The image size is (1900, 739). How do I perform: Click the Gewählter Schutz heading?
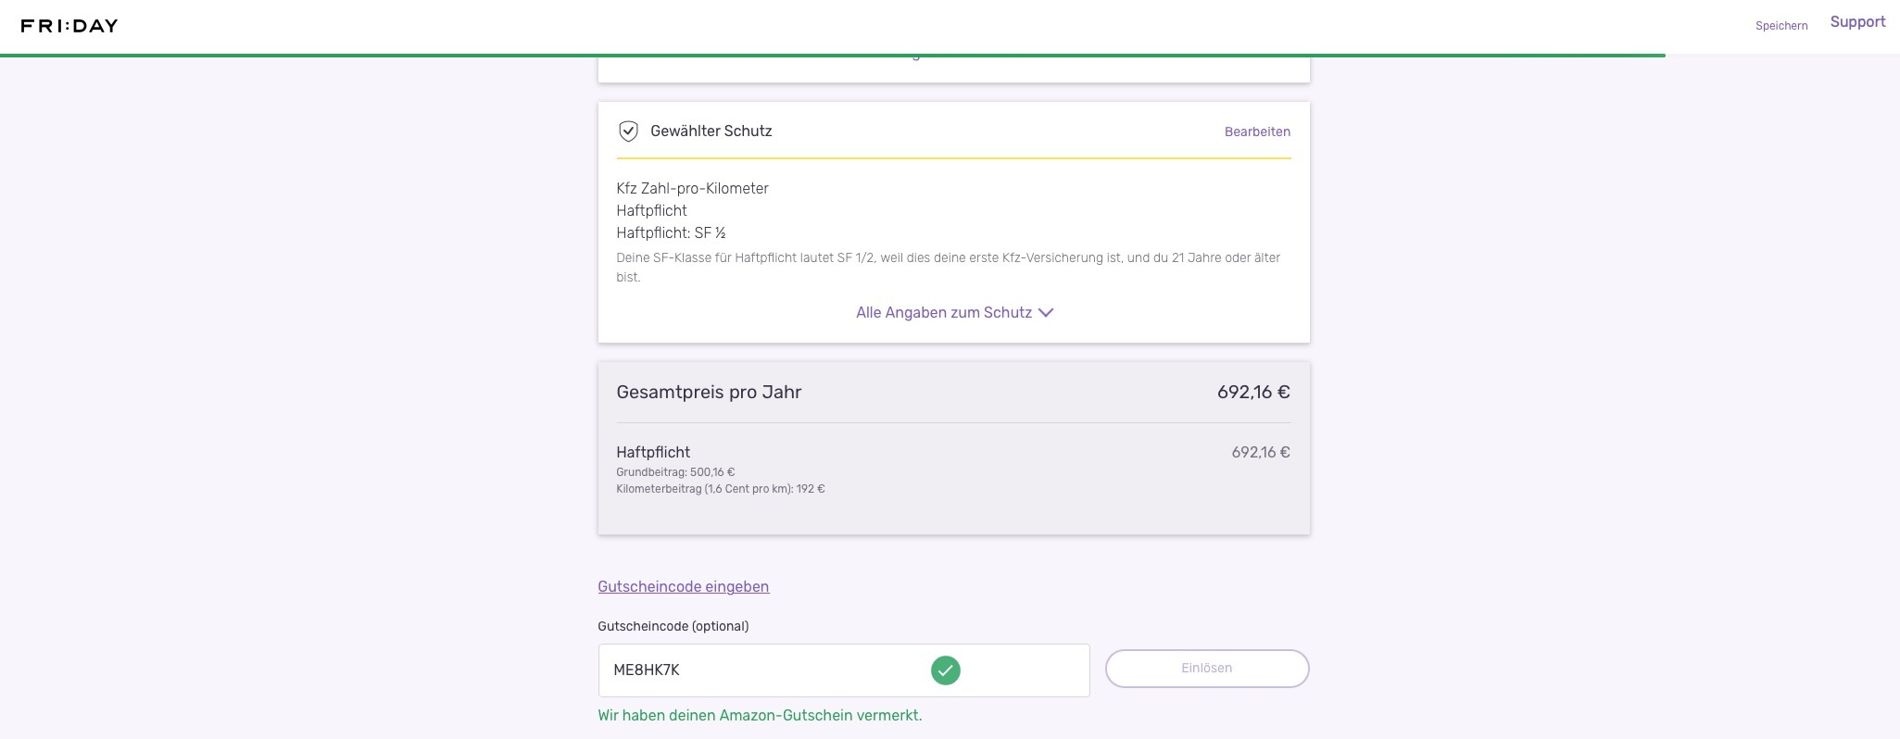tap(711, 132)
